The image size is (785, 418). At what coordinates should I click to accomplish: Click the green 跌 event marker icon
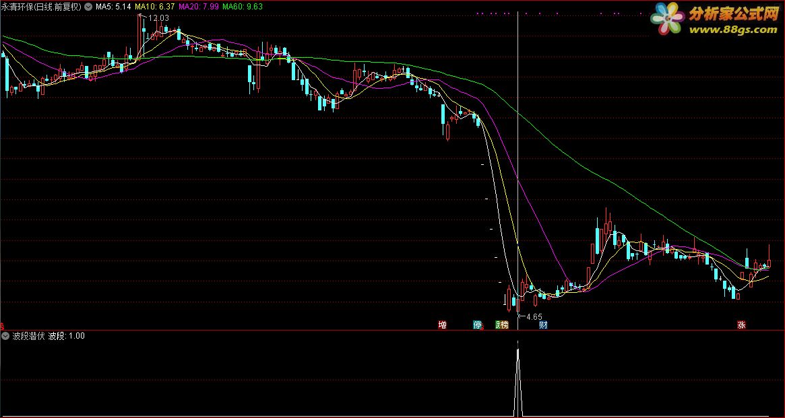pos(498,325)
